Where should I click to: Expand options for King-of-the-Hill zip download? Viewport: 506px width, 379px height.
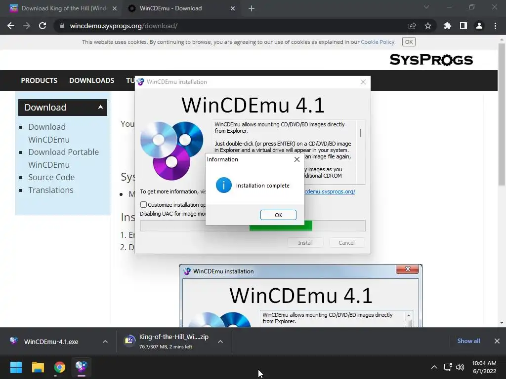pyautogui.click(x=220, y=341)
